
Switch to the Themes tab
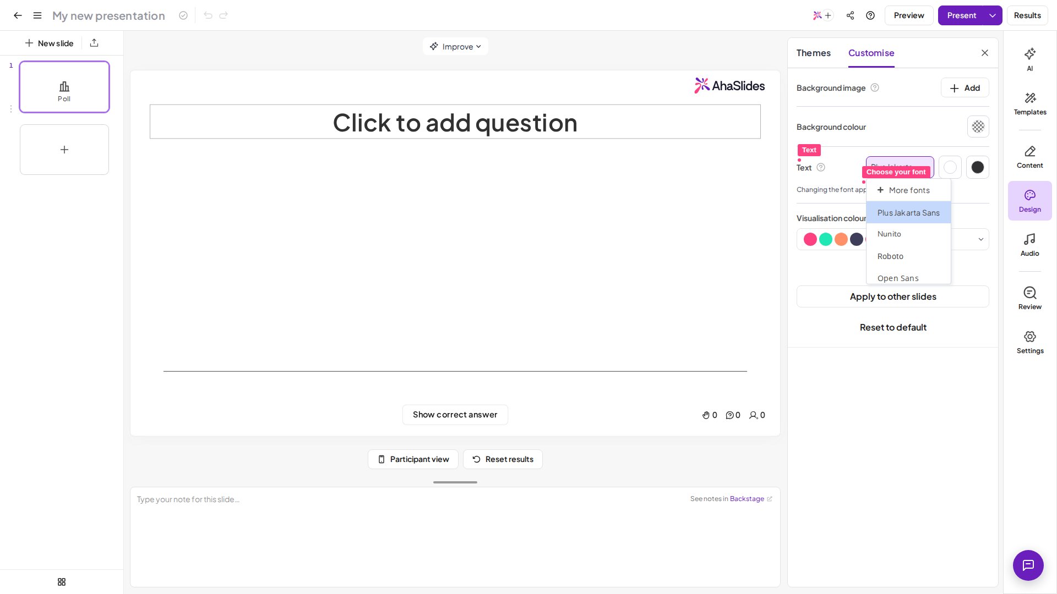coord(813,53)
